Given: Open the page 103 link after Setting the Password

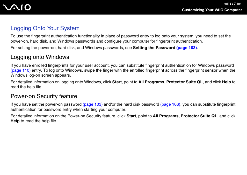Looking at the screenshot, I should [186, 48].
